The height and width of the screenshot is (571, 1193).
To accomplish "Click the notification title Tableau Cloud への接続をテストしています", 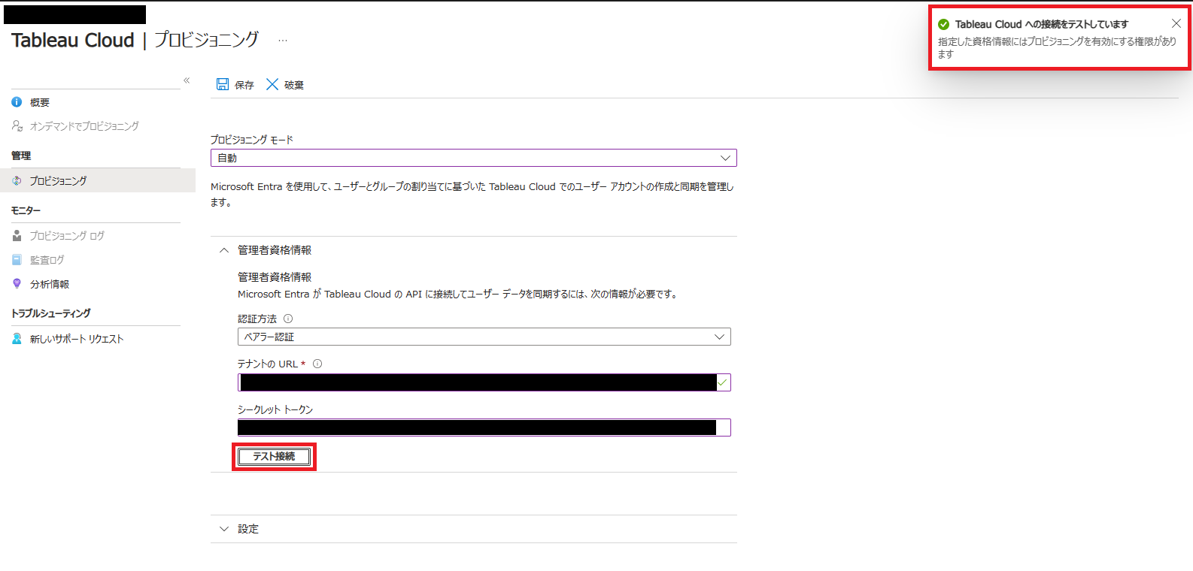I will click(x=1042, y=24).
